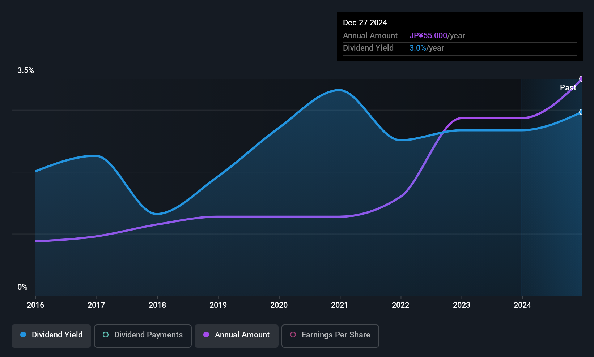This screenshot has width=594, height=357.
Task: Click the JP¥55.000/year annual amount value
Action: tap(437, 36)
